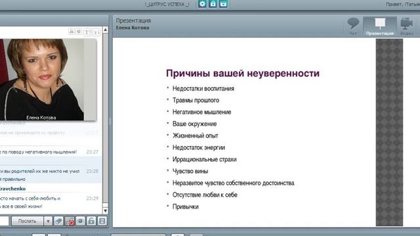420x236 pixels.
Task: Click the bullet Травмы прошлого
Action: coord(196,100)
